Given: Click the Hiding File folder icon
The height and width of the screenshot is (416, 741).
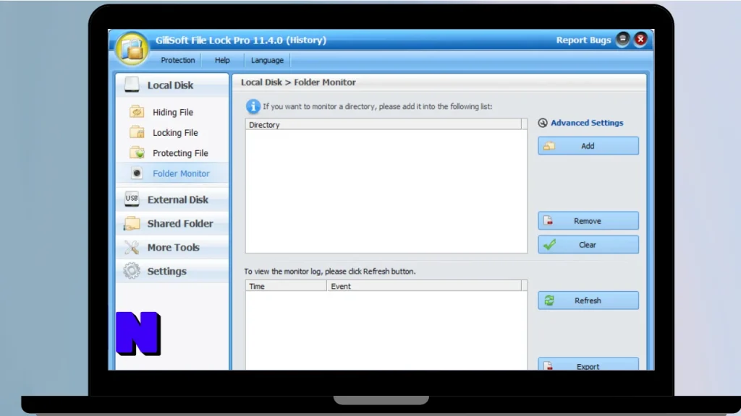Looking at the screenshot, I should [137, 112].
